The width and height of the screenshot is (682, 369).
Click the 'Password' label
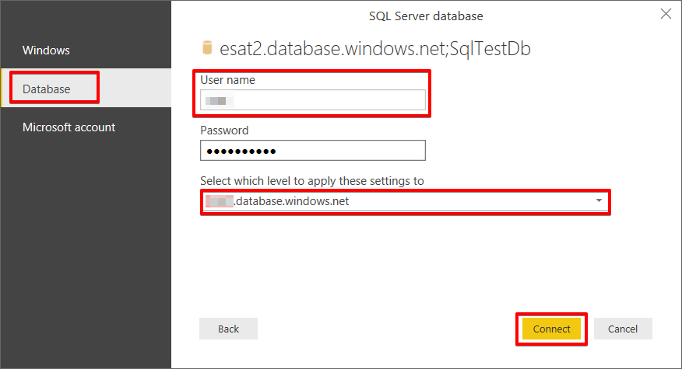click(224, 131)
